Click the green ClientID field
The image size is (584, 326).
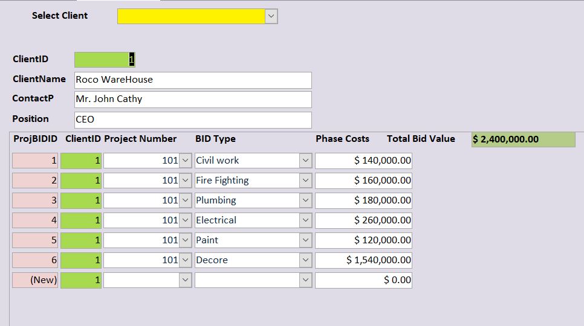(x=105, y=60)
